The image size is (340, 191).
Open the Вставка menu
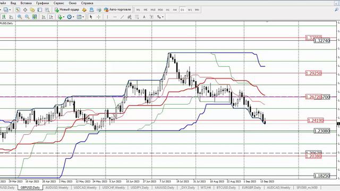tap(26, 3)
